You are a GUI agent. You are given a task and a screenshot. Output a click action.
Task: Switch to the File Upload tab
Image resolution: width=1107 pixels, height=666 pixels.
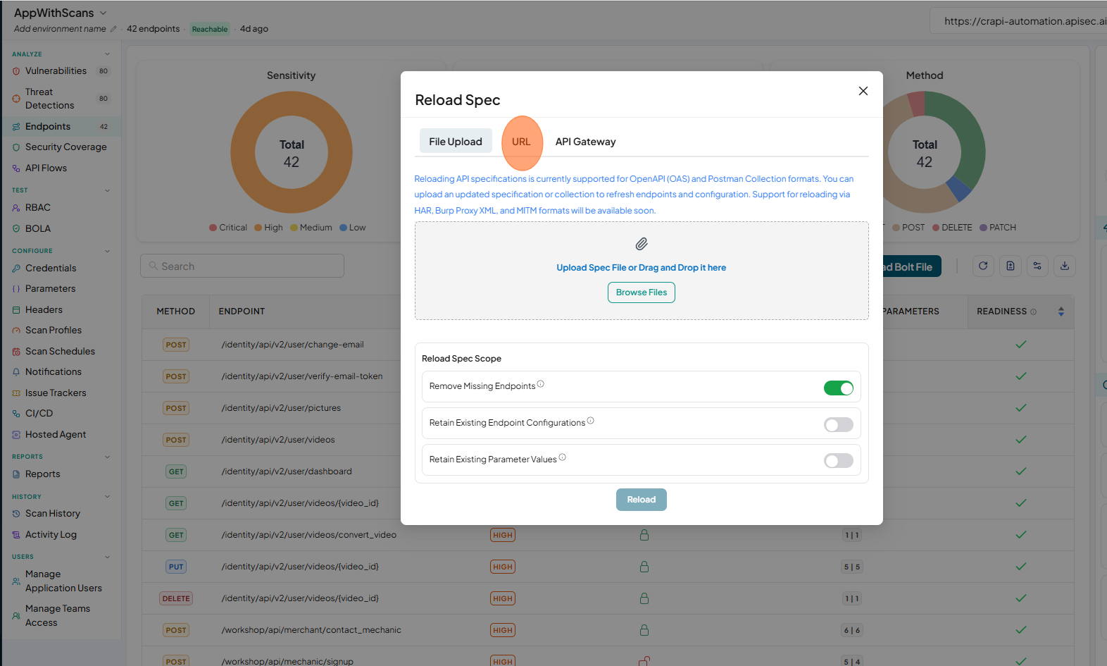pos(456,141)
